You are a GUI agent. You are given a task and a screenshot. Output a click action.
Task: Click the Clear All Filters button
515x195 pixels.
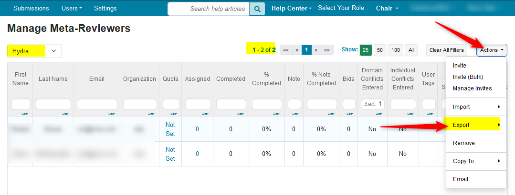click(x=446, y=50)
